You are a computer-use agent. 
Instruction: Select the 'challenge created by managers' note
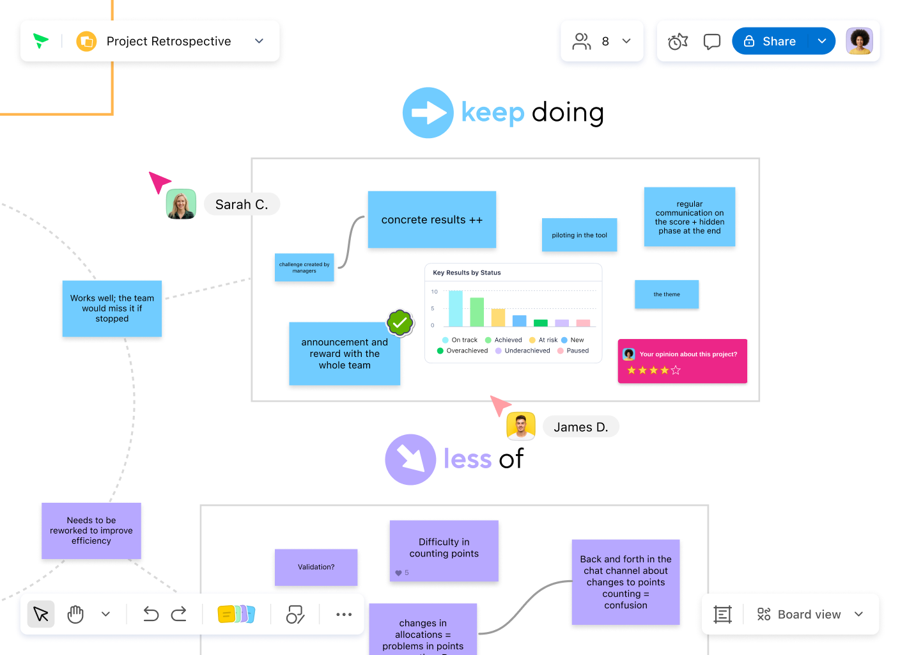coord(304,267)
